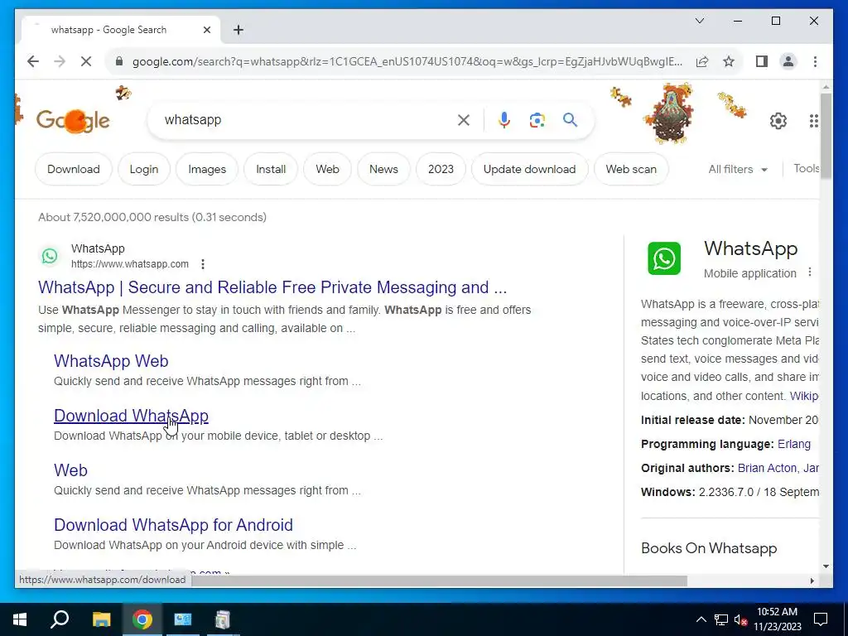Open Download WhatsApp for Android link
The width and height of the screenshot is (848, 636).
point(173,524)
